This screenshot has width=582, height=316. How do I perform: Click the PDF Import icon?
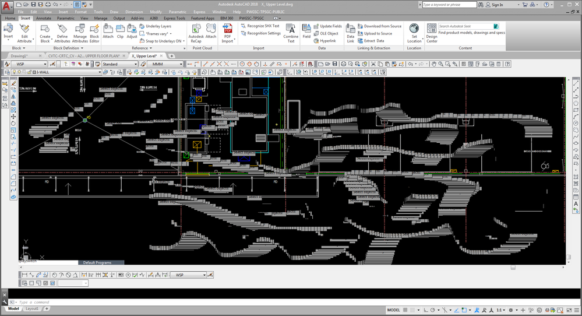tap(228, 29)
